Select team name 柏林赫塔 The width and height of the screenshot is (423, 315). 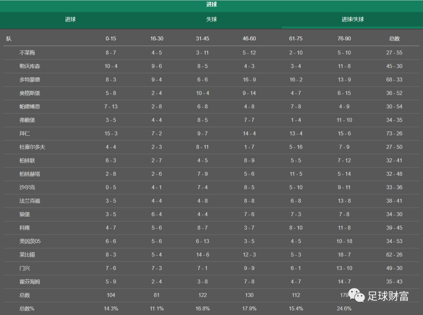(x=30, y=174)
